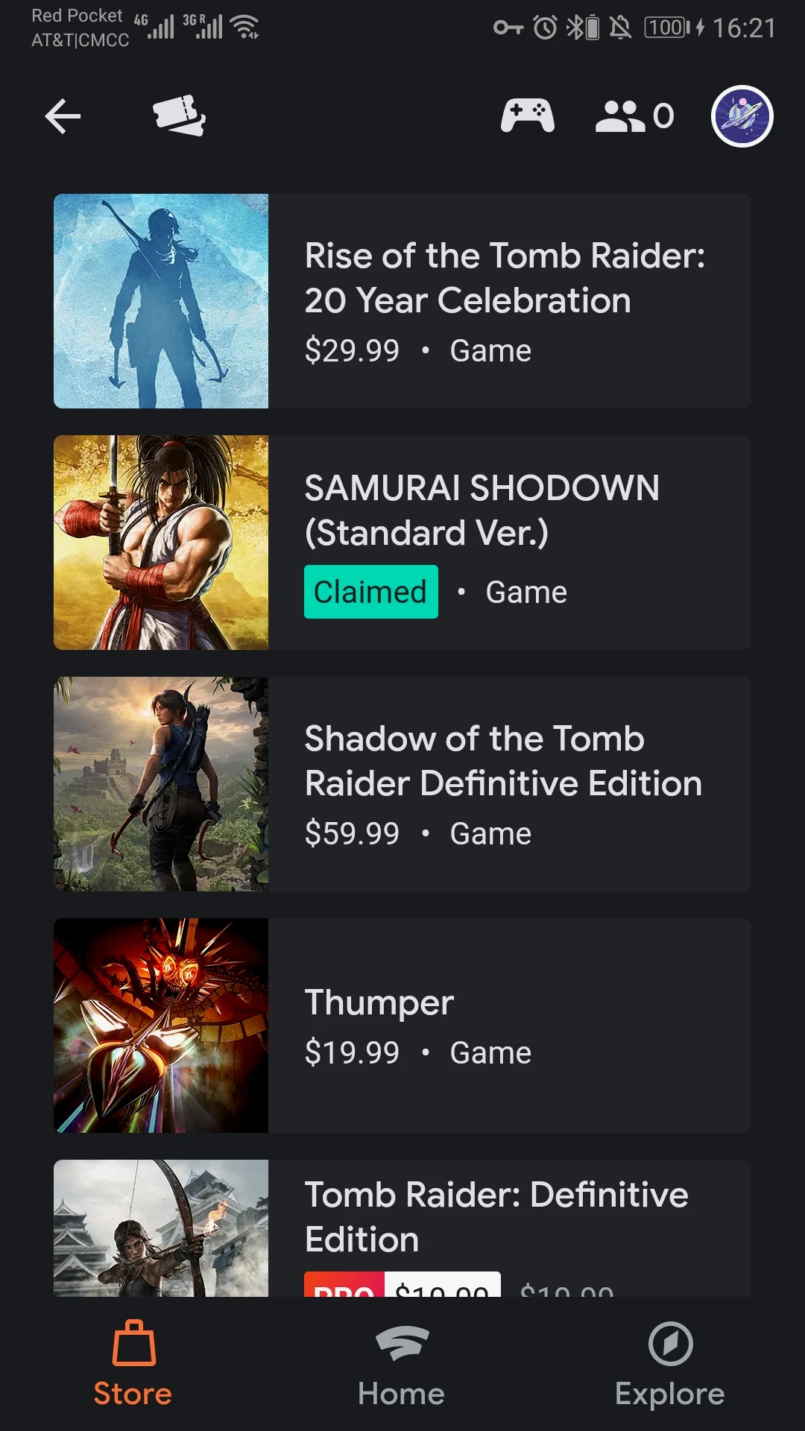This screenshot has height=1431, width=805.
Task: Open Rise of the Tomb Raider title
Action: coord(505,278)
